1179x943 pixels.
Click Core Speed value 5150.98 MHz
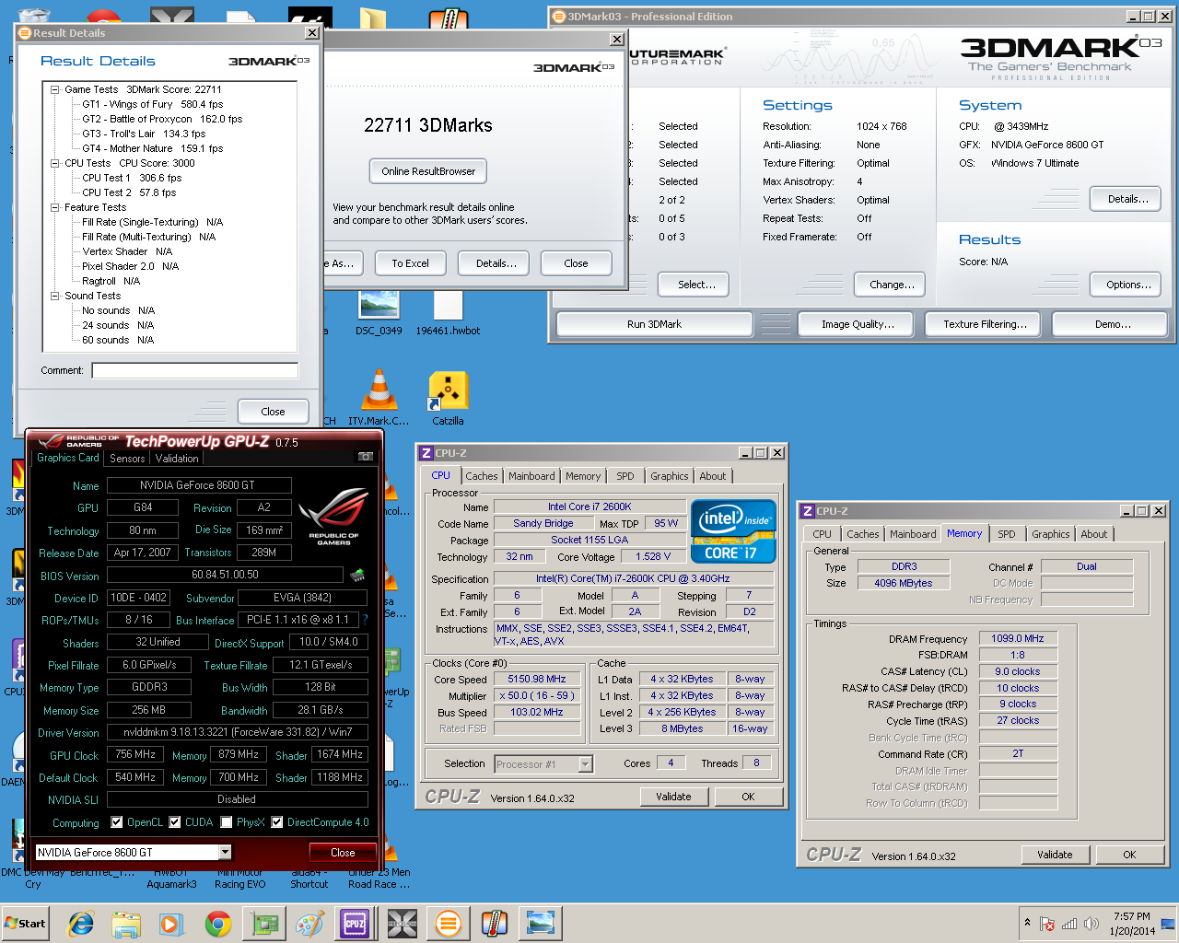coord(537,679)
